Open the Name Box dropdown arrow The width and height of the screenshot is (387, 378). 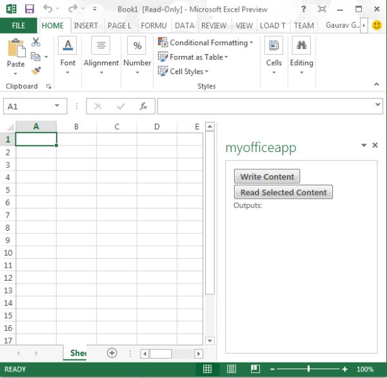(57, 106)
